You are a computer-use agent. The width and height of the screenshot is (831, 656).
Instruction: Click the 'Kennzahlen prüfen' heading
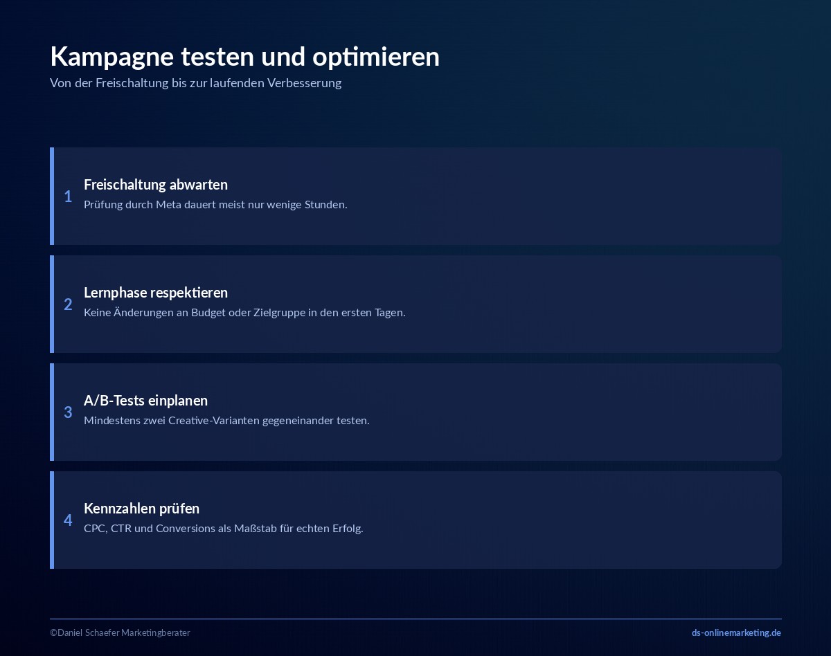click(x=141, y=509)
